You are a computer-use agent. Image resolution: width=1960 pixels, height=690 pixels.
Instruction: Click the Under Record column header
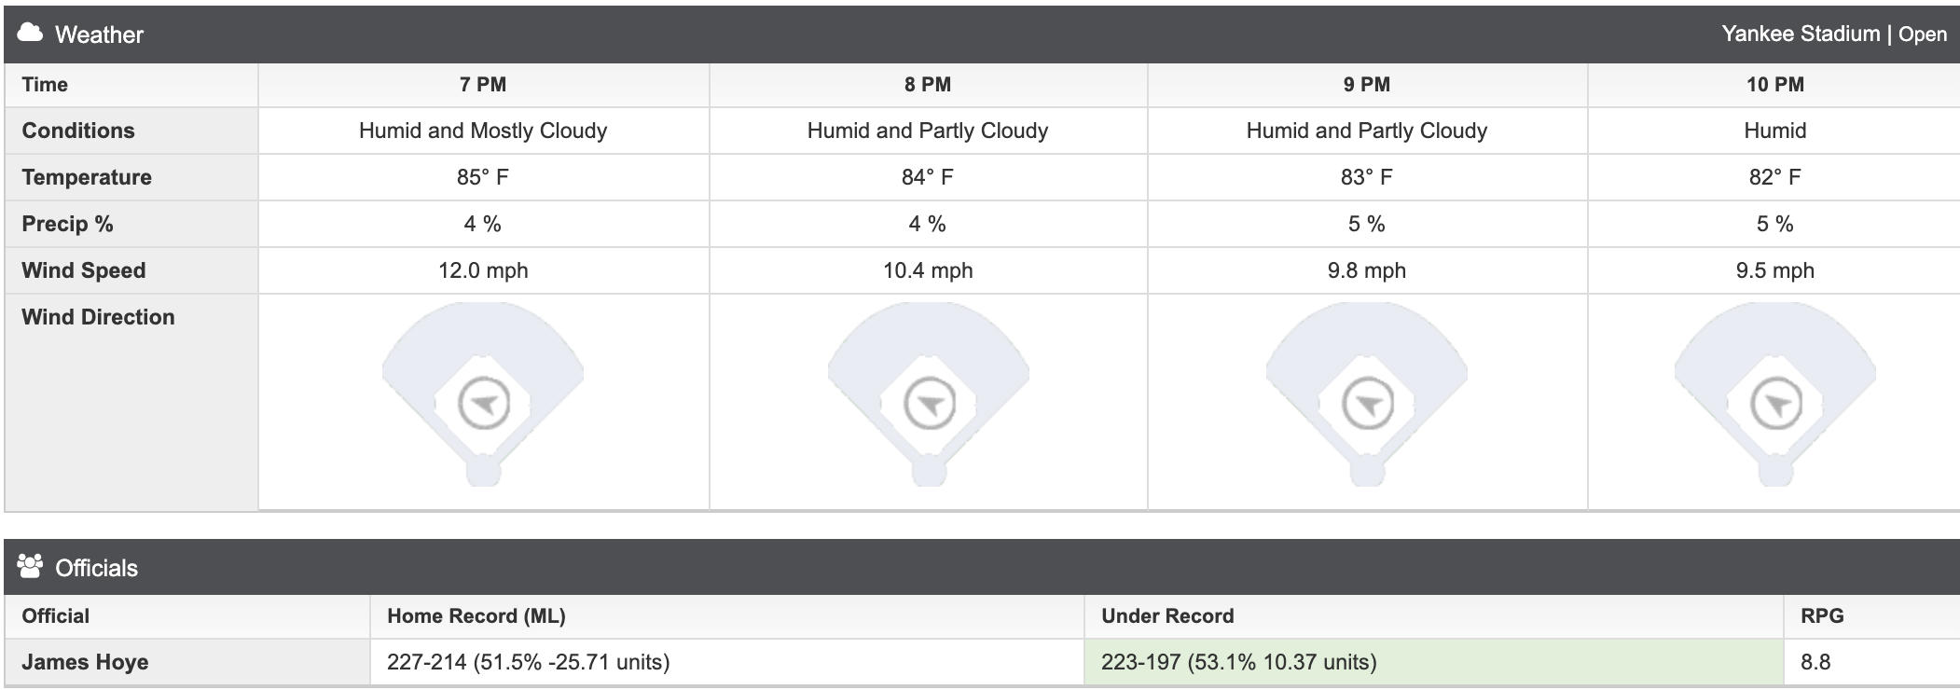[1167, 616]
